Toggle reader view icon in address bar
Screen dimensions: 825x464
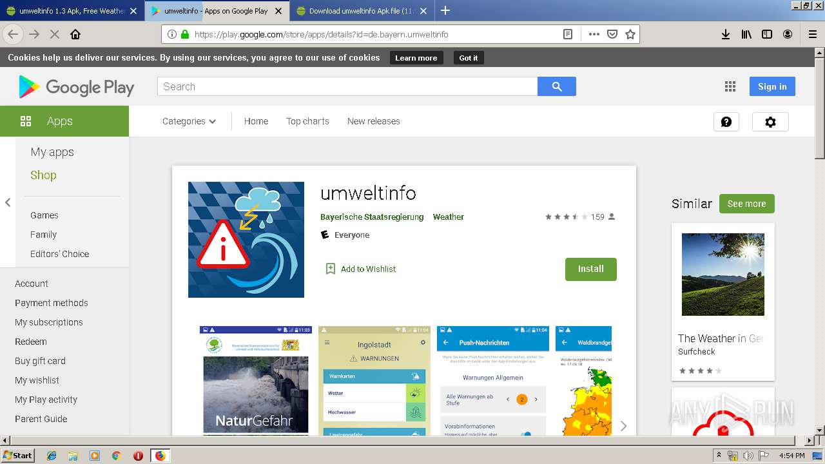568,35
